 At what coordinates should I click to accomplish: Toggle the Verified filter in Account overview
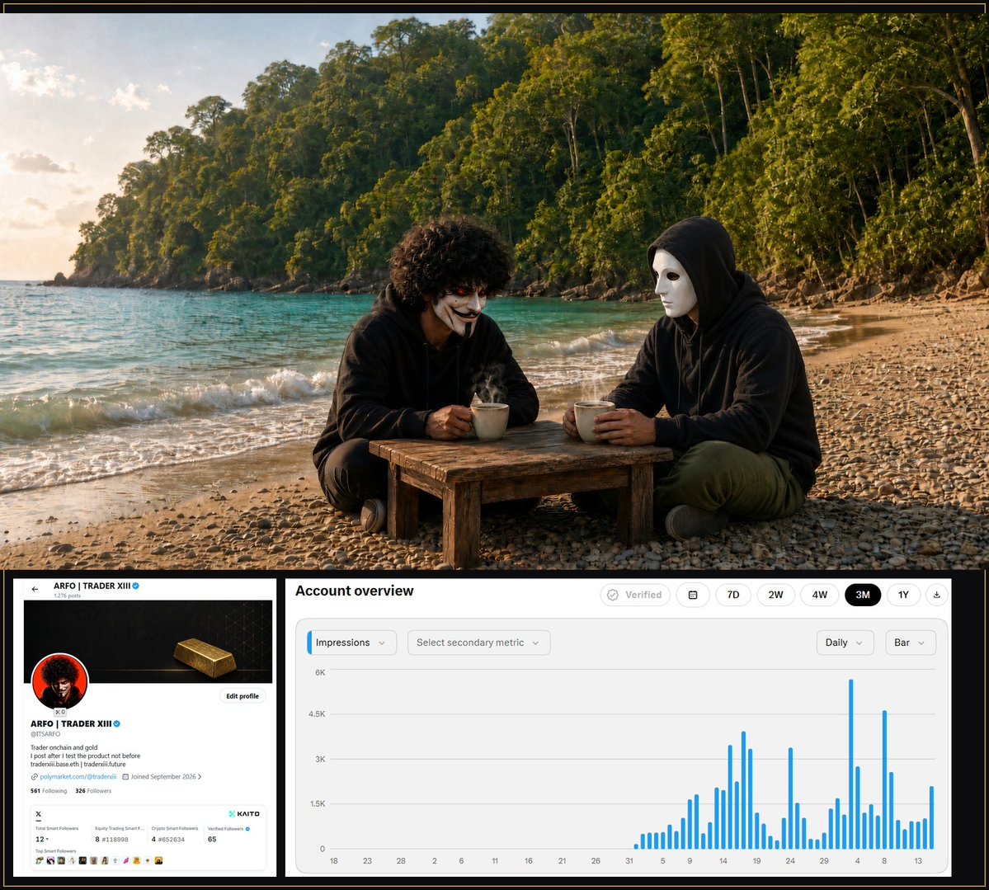click(635, 595)
